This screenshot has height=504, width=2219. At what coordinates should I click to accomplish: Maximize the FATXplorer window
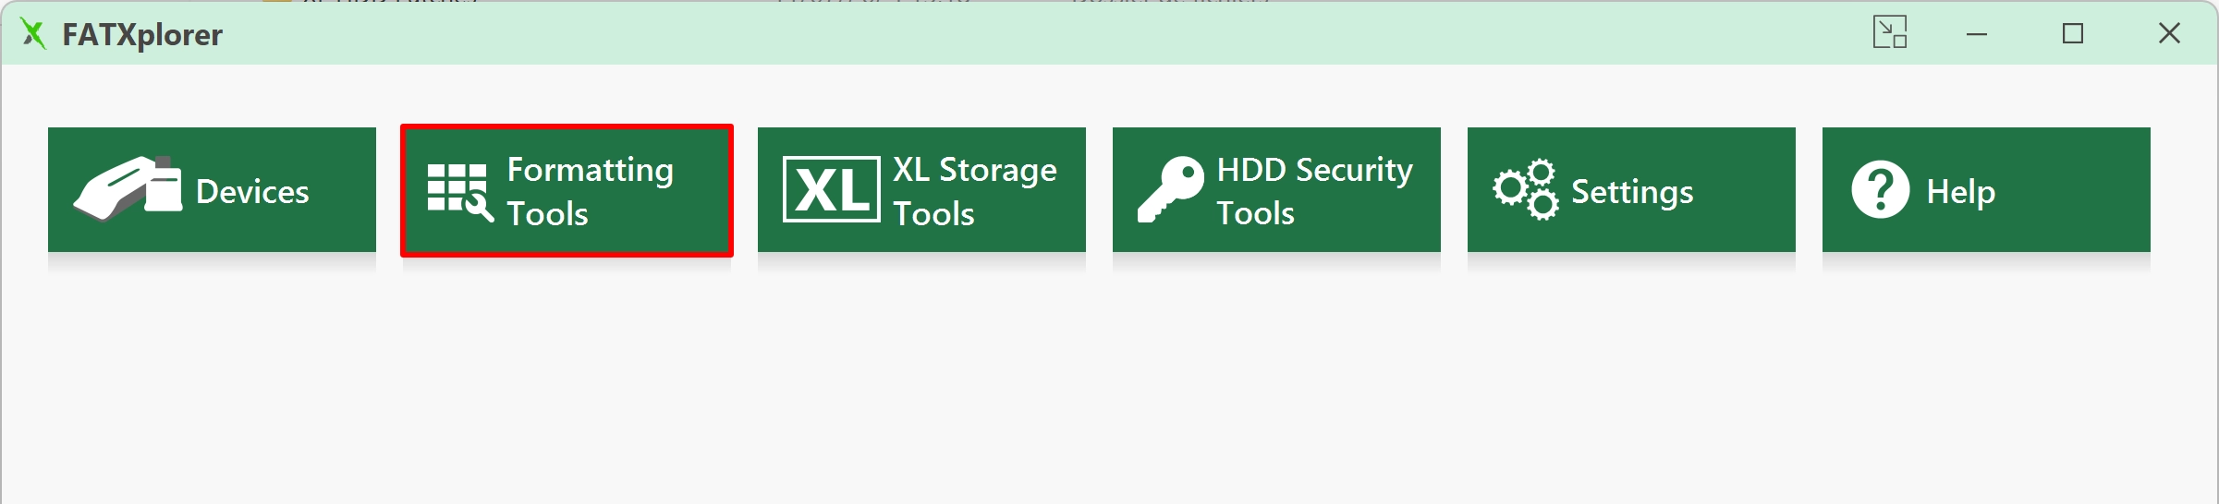pyautogui.click(x=2073, y=33)
